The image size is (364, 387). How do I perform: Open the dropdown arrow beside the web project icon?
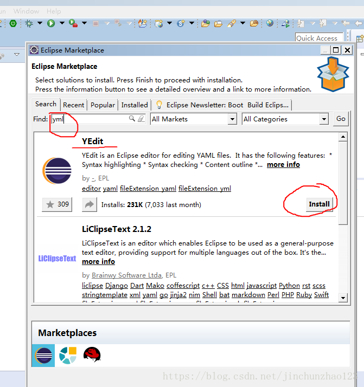point(170,23)
